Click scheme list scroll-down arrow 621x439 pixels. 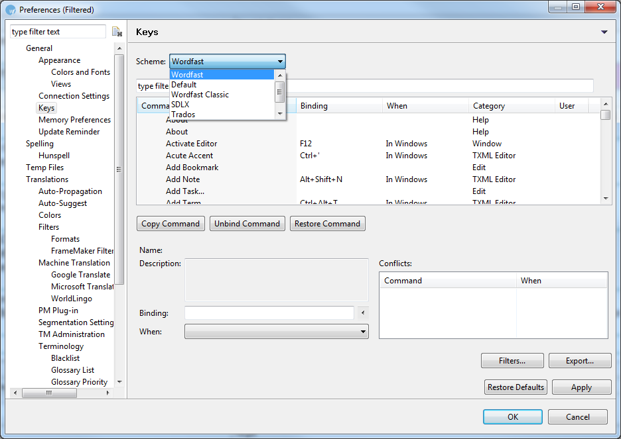[x=280, y=114]
